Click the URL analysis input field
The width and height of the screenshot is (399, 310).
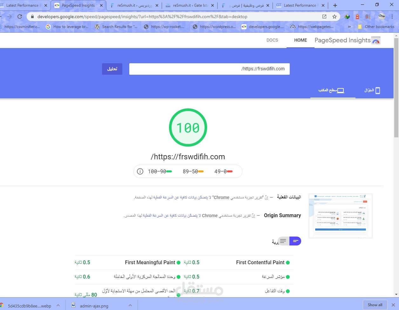coord(209,69)
